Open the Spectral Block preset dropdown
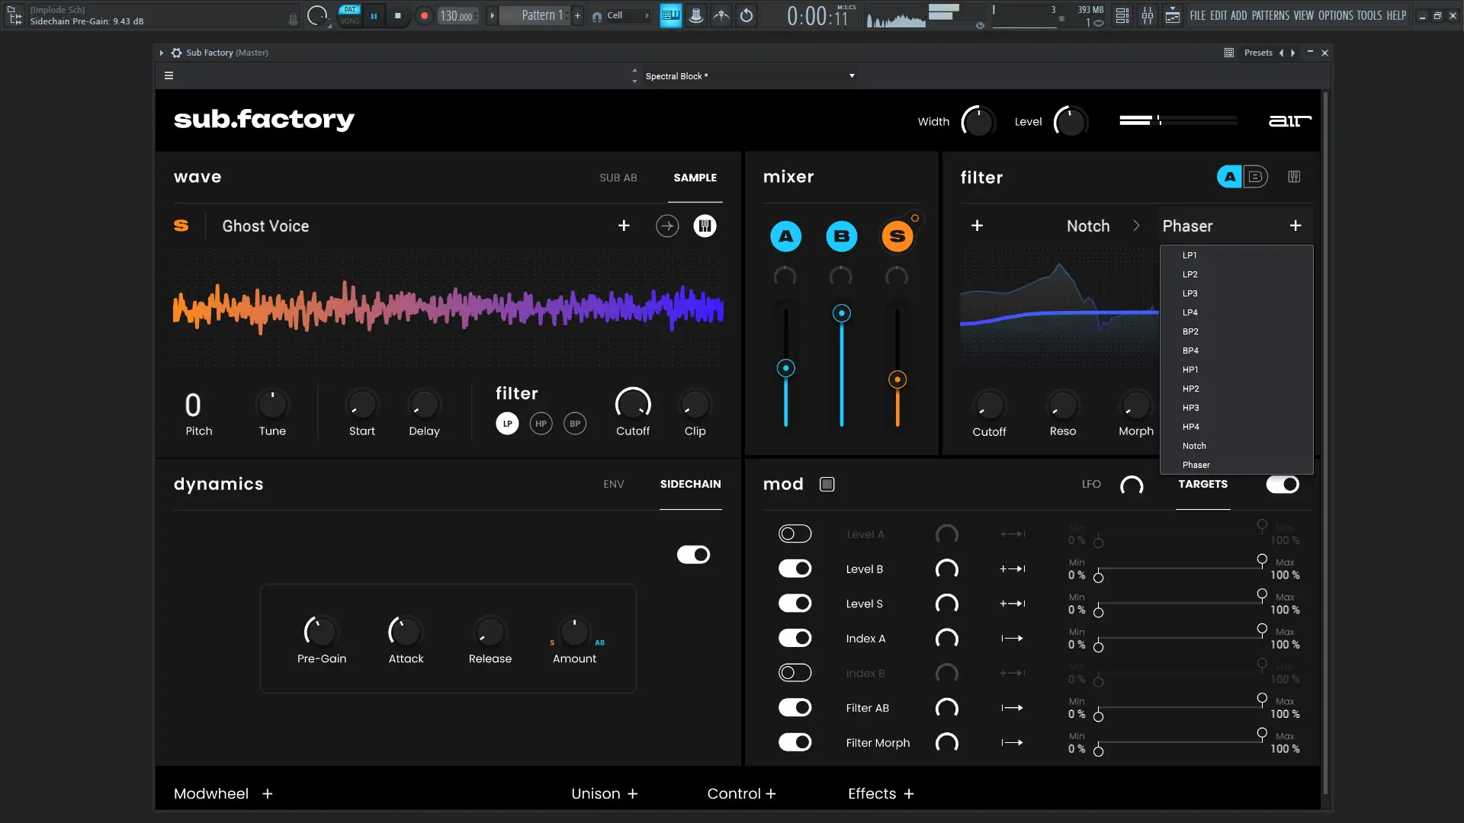Image resolution: width=1464 pixels, height=823 pixels. (852, 75)
